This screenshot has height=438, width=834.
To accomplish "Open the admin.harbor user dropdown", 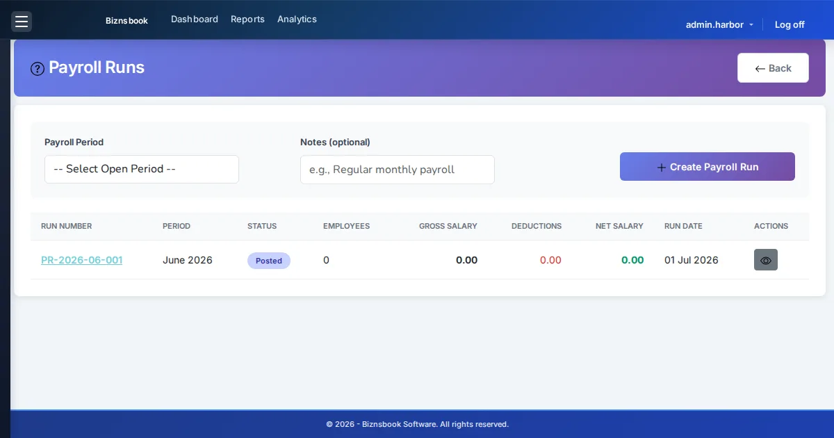I will 719,24.
